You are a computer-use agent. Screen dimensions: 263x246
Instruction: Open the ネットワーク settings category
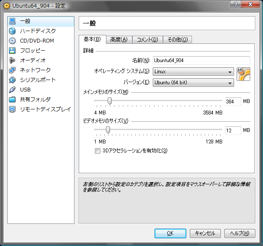(x=41, y=70)
